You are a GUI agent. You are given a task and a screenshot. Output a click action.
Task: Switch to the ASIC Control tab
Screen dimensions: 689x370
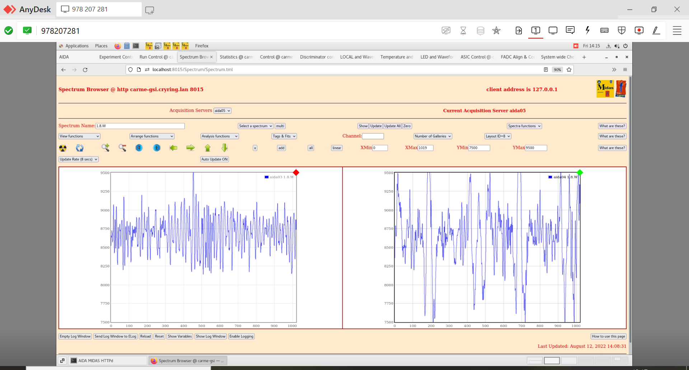click(477, 57)
